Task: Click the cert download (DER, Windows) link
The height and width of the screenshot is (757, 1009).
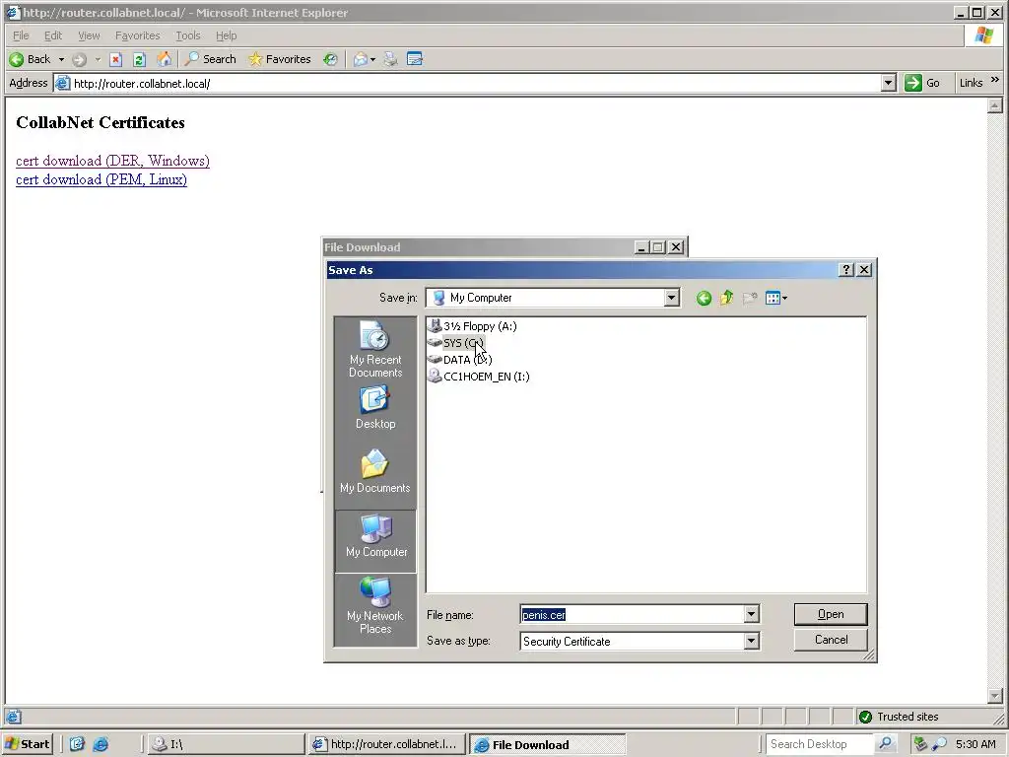Action: [112, 161]
